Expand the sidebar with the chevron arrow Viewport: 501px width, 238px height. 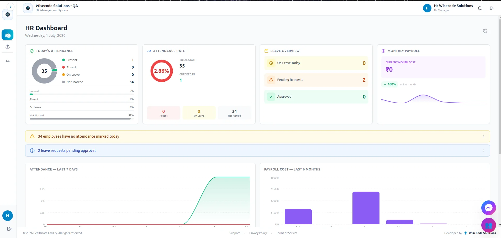point(10,7)
